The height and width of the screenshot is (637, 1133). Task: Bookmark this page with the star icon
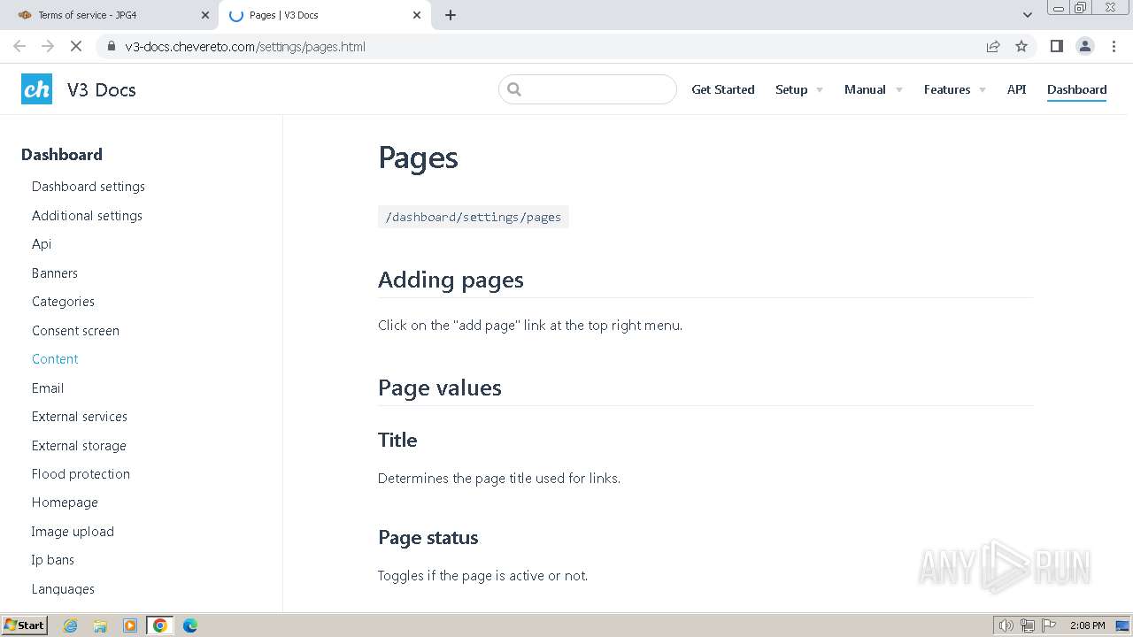tap(1021, 46)
